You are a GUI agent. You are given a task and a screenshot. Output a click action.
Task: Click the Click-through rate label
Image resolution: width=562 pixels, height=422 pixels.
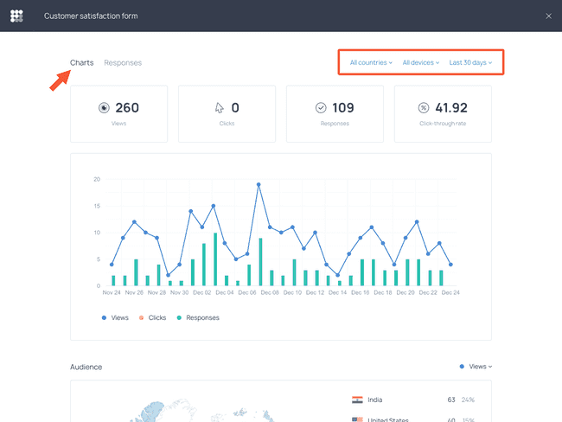[x=443, y=124]
